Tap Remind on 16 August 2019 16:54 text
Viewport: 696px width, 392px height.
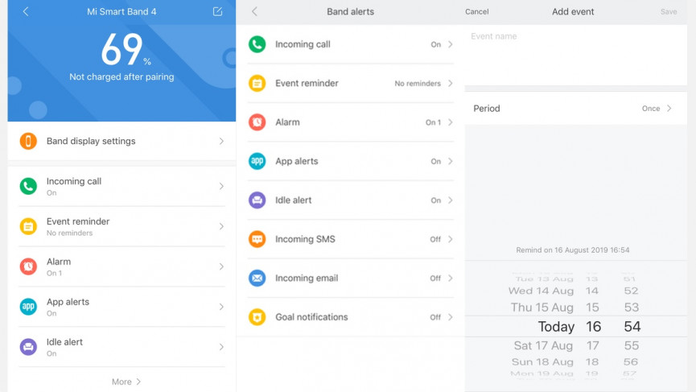pos(573,250)
